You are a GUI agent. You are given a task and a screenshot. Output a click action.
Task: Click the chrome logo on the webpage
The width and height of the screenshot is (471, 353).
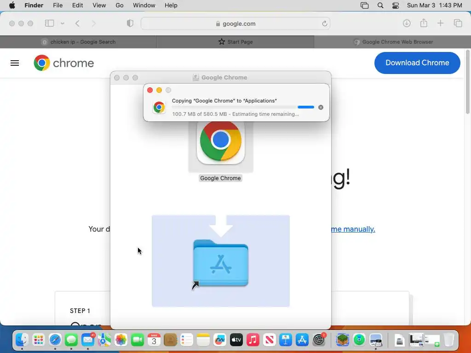coord(63,63)
